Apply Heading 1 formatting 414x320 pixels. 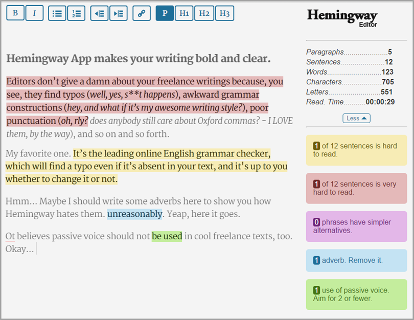click(184, 13)
